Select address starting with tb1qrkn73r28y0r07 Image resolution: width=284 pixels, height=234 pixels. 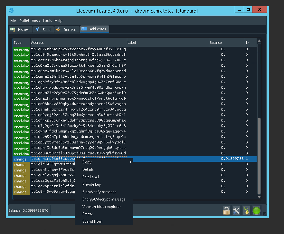[79, 93]
